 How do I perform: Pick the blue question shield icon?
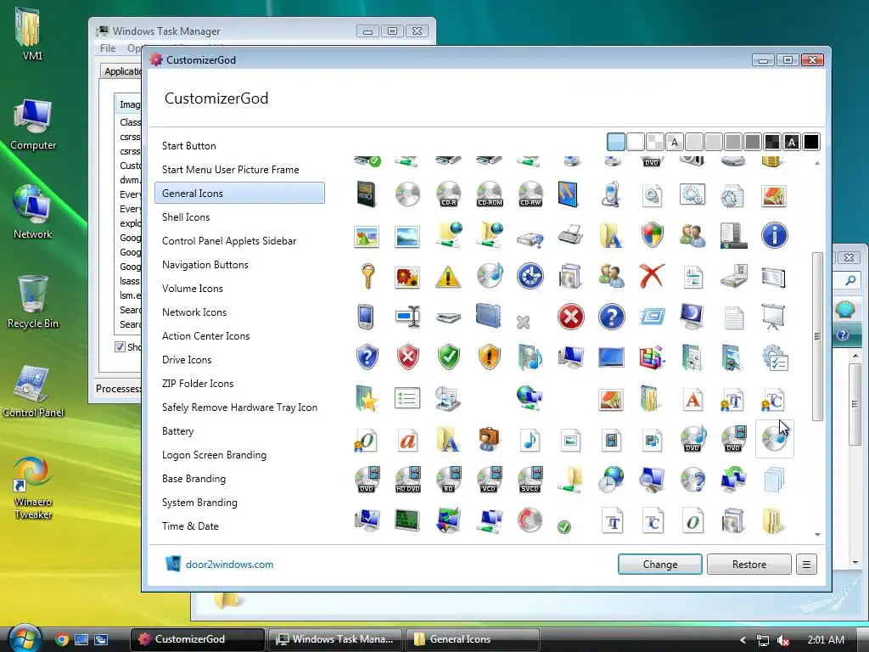(x=367, y=357)
